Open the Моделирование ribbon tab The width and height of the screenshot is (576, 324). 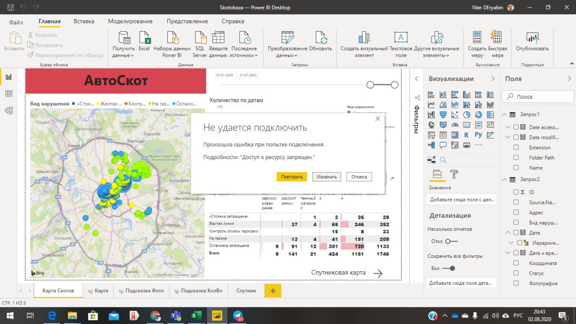(130, 21)
